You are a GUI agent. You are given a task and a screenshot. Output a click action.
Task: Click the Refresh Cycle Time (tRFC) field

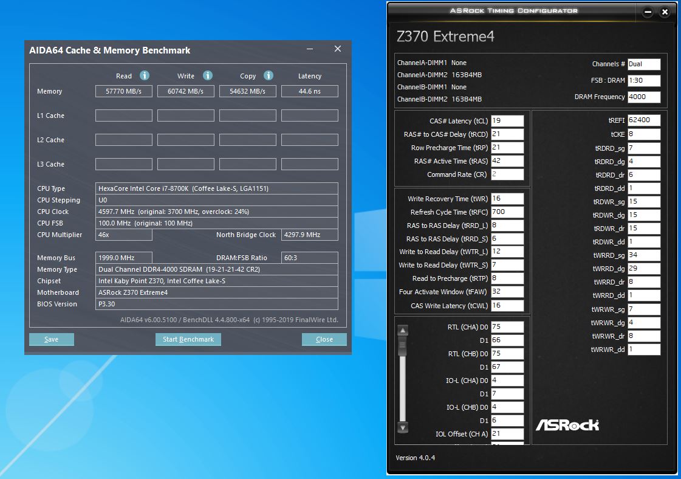[507, 212]
